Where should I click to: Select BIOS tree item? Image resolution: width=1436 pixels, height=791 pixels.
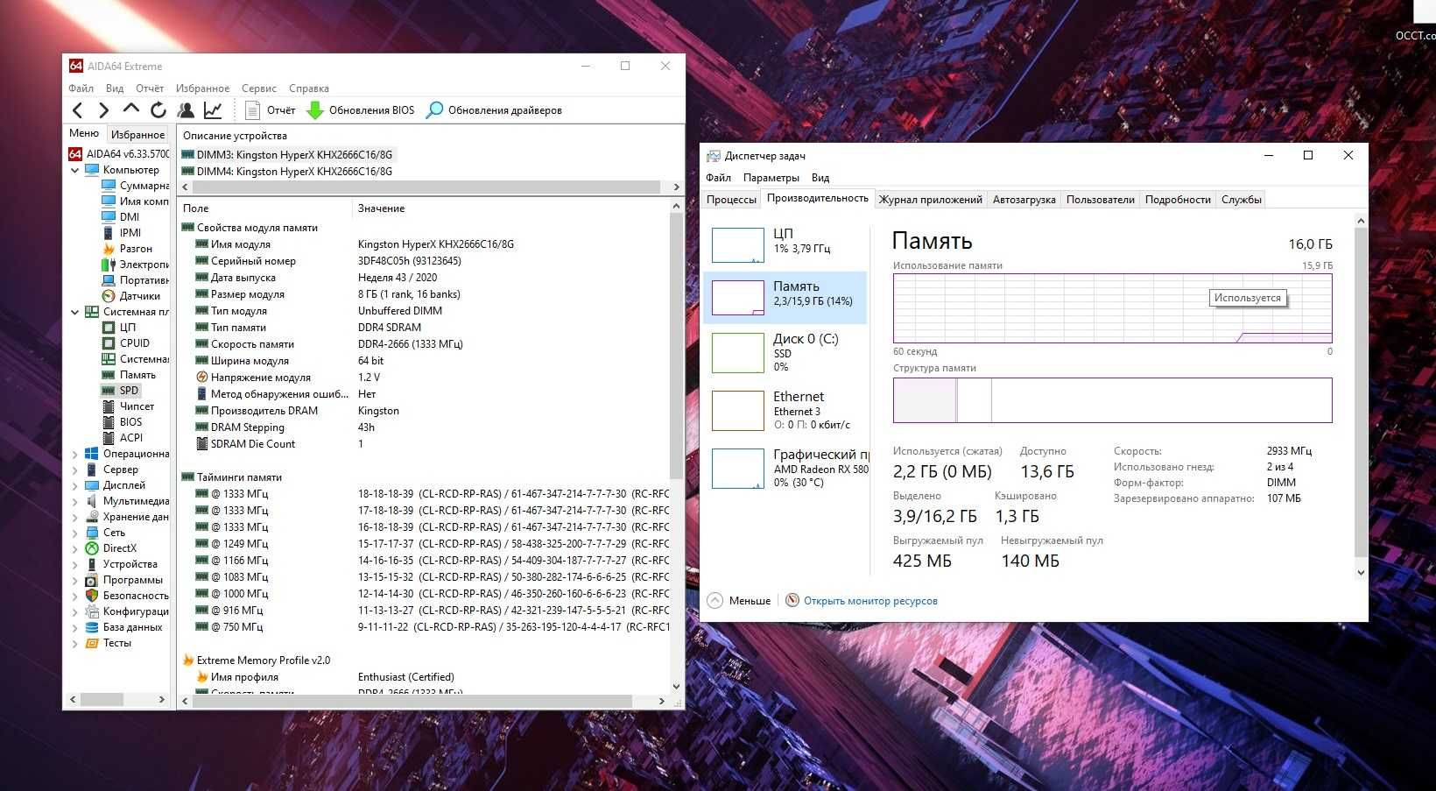tap(122, 422)
